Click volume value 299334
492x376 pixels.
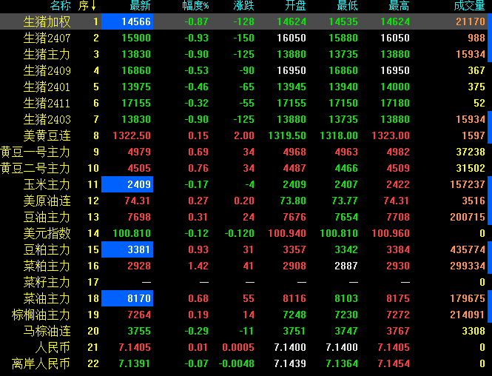pos(468,266)
